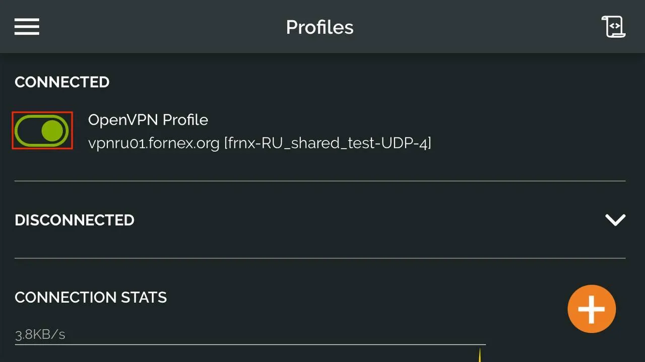Expand the DISCONNECTED chevron arrow
Screen dimensions: 645x362
click(615, 220)
